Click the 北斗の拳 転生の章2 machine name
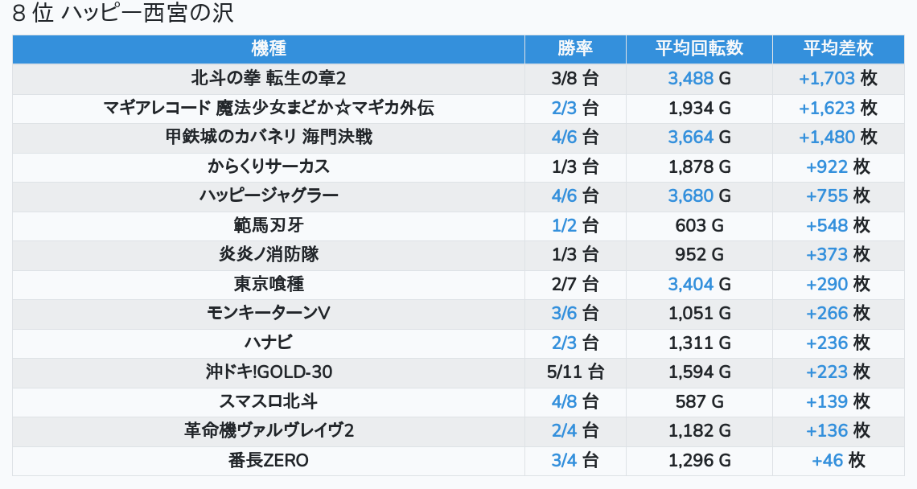917x489 pixels. [x=269, y=78]
